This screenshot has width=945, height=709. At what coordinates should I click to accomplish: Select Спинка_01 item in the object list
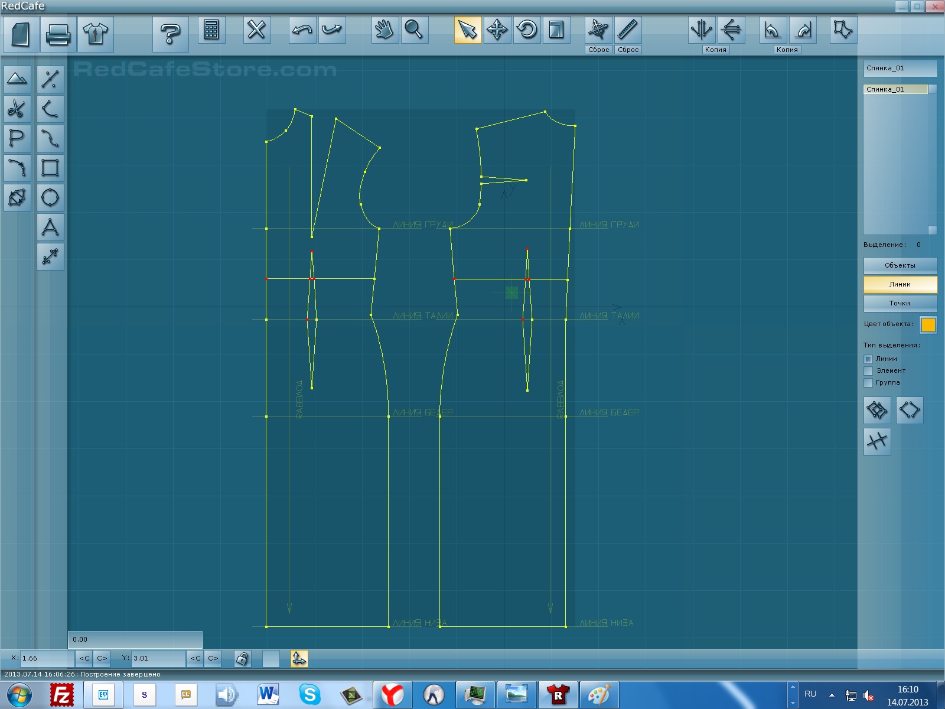coord(895,89)
